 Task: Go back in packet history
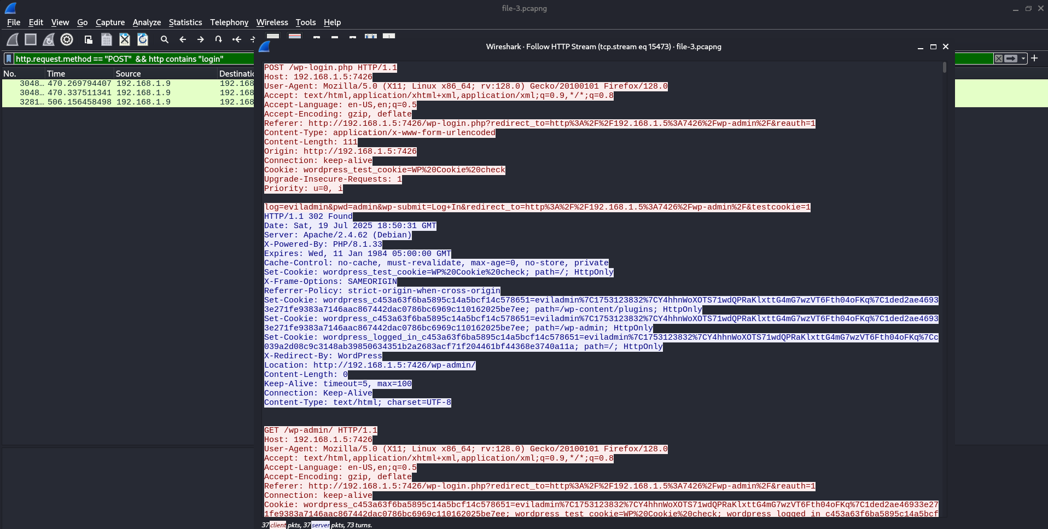click(x=183, y=39)
